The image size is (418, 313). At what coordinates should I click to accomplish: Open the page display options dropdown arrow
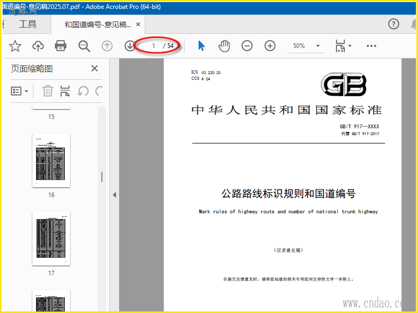point(350,46)
